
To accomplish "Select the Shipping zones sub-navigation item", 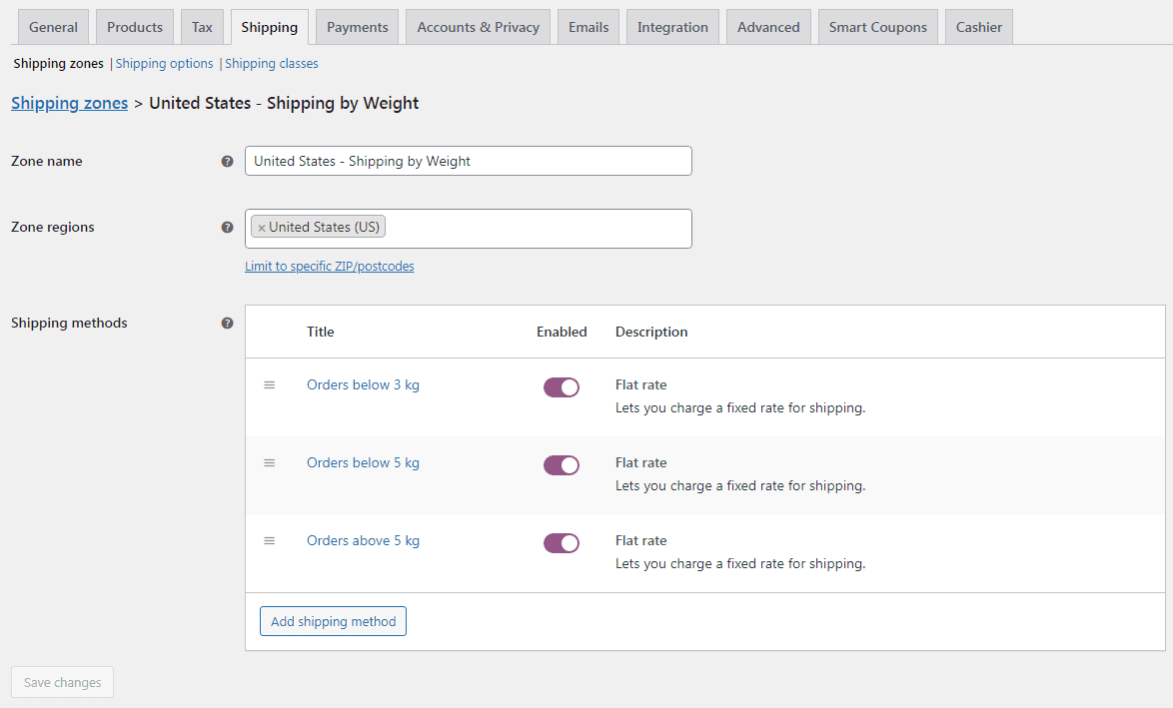I will pos(58,64).
